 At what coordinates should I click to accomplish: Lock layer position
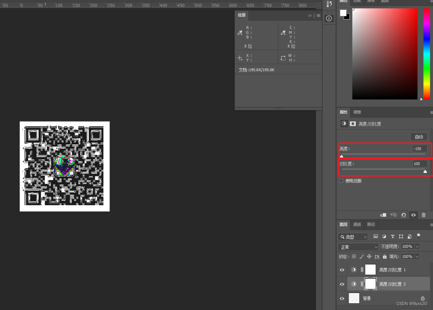(369, 256)
